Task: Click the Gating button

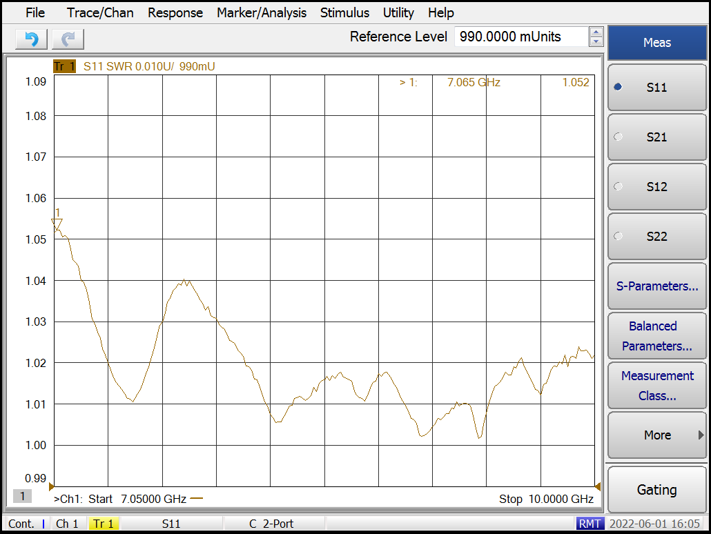Action: coord(656,490)
